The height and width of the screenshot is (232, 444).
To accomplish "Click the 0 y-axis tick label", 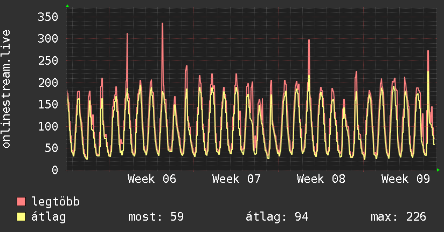I will pos(55,170).
